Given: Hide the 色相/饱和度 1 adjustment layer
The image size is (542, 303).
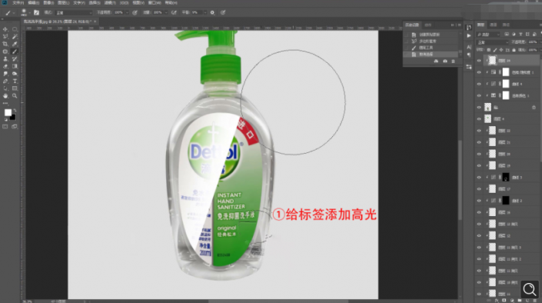Looking at the screenshot, I should 479,72.
